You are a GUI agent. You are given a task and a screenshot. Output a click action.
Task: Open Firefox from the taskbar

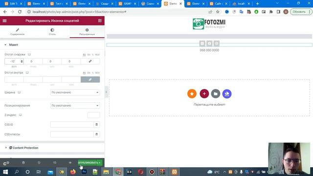[73, 172]
